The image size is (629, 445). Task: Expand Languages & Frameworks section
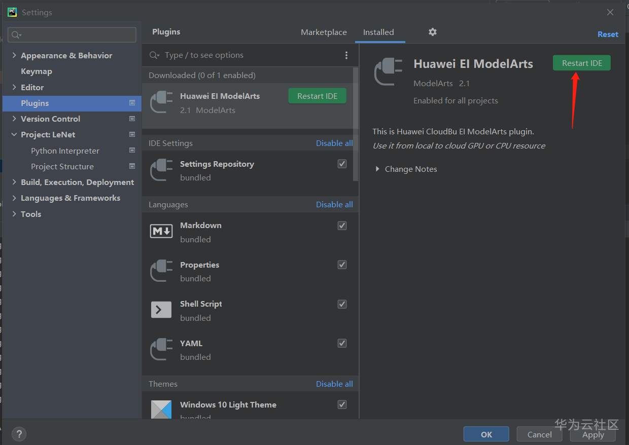point(14,198)
